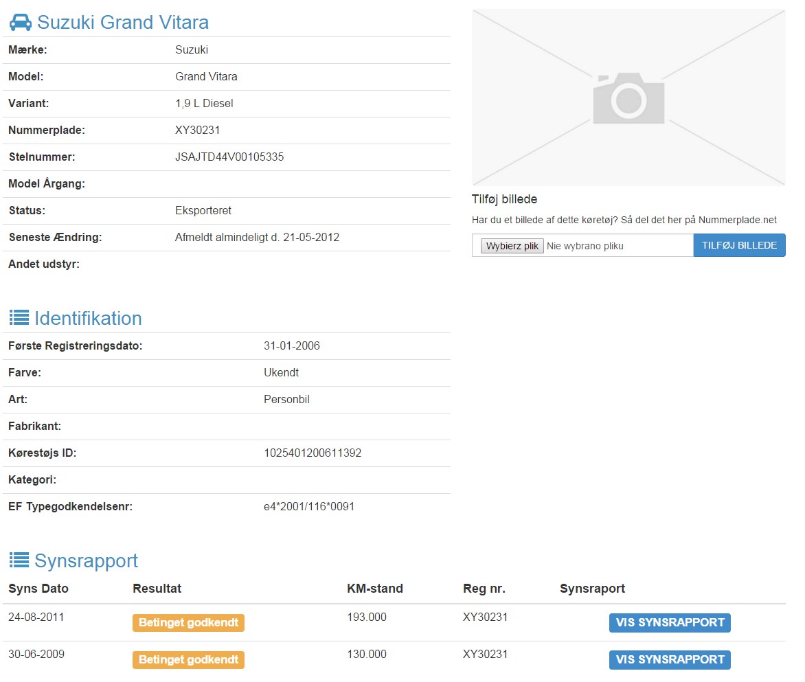Click the TILFØJ BILLEDE upload button
The image size is (805, 682).
tap(739, 245)
